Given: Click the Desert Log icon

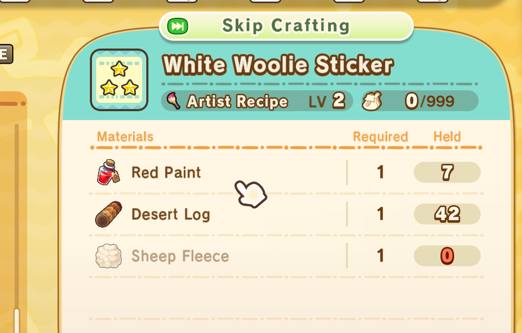Looking at the screenshot, I should (x=109, y=214).
